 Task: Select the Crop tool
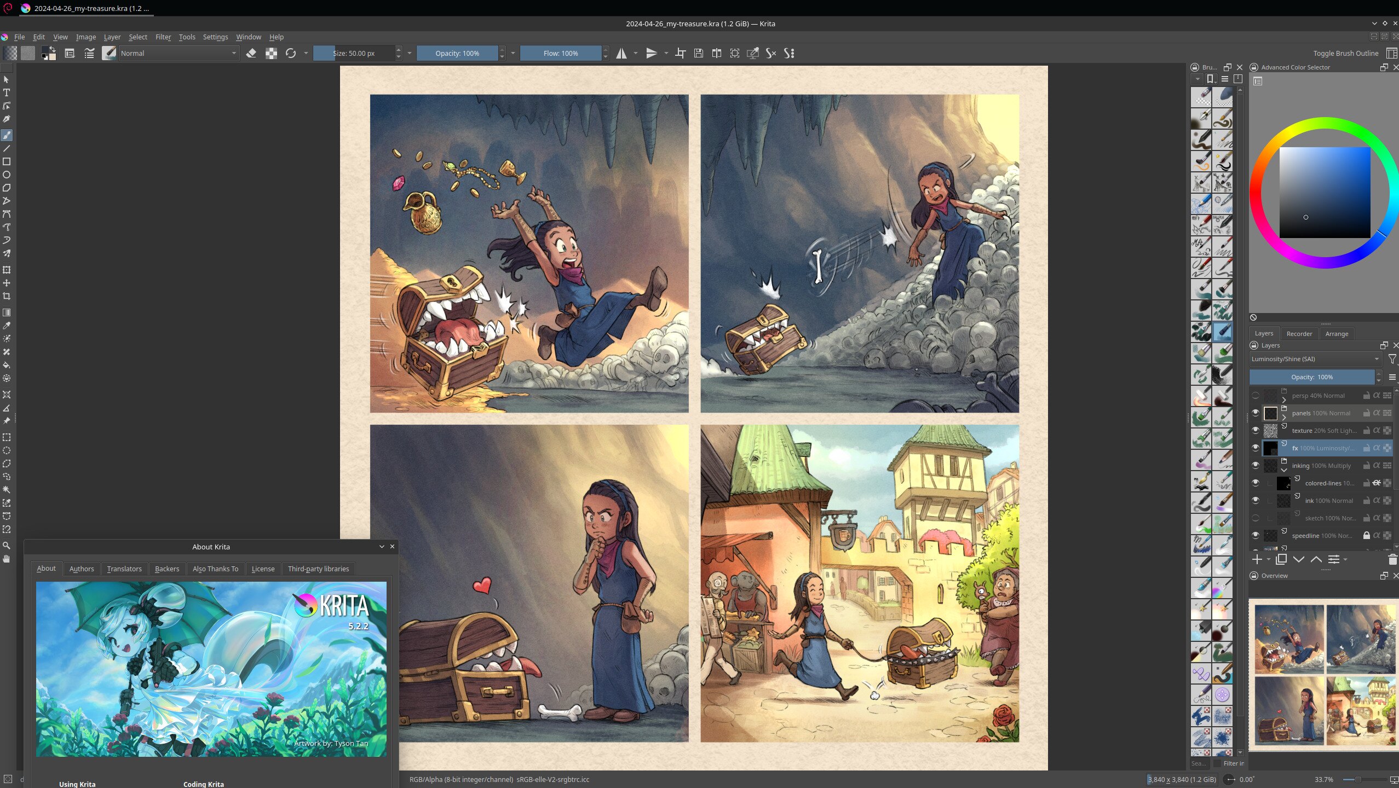pyautogui.click(x=7, y=296)
